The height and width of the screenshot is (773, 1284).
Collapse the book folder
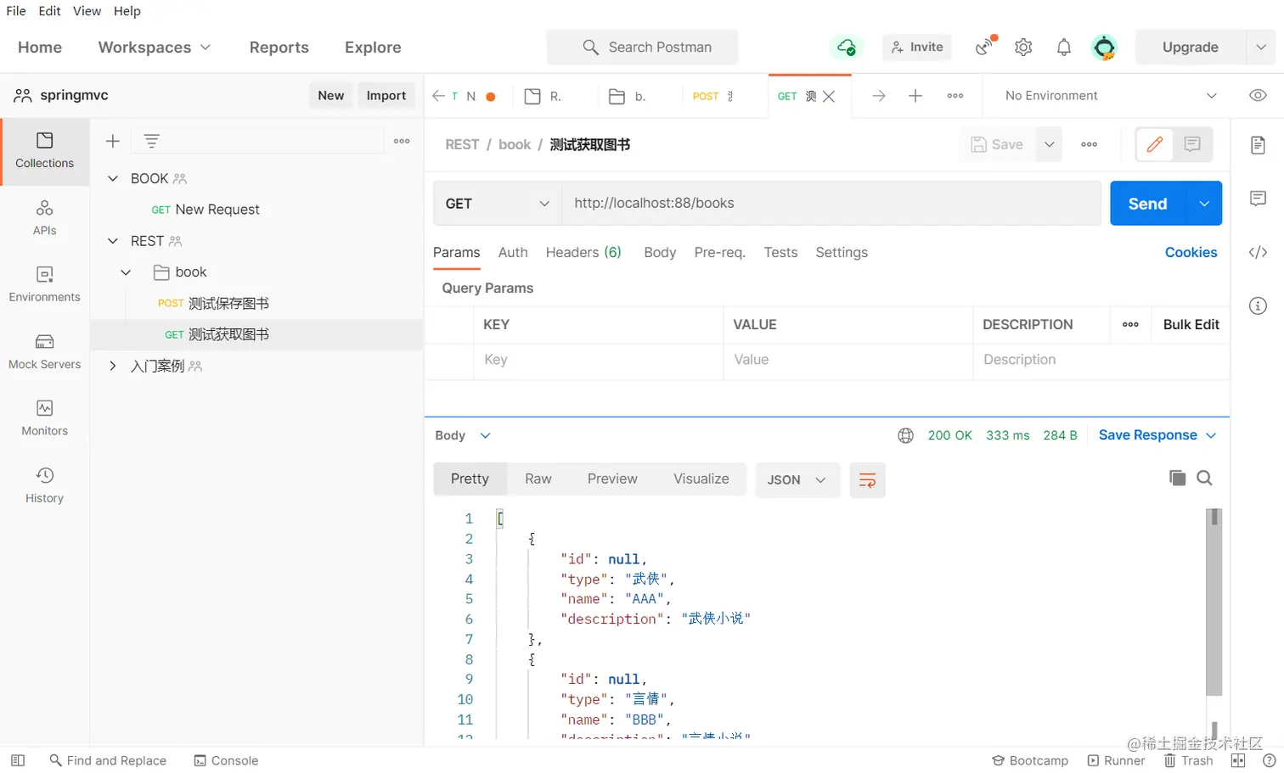click(126, 272)
